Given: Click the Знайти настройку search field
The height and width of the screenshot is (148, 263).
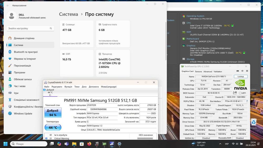Looking at the screenshot, I should pos(30,28).
